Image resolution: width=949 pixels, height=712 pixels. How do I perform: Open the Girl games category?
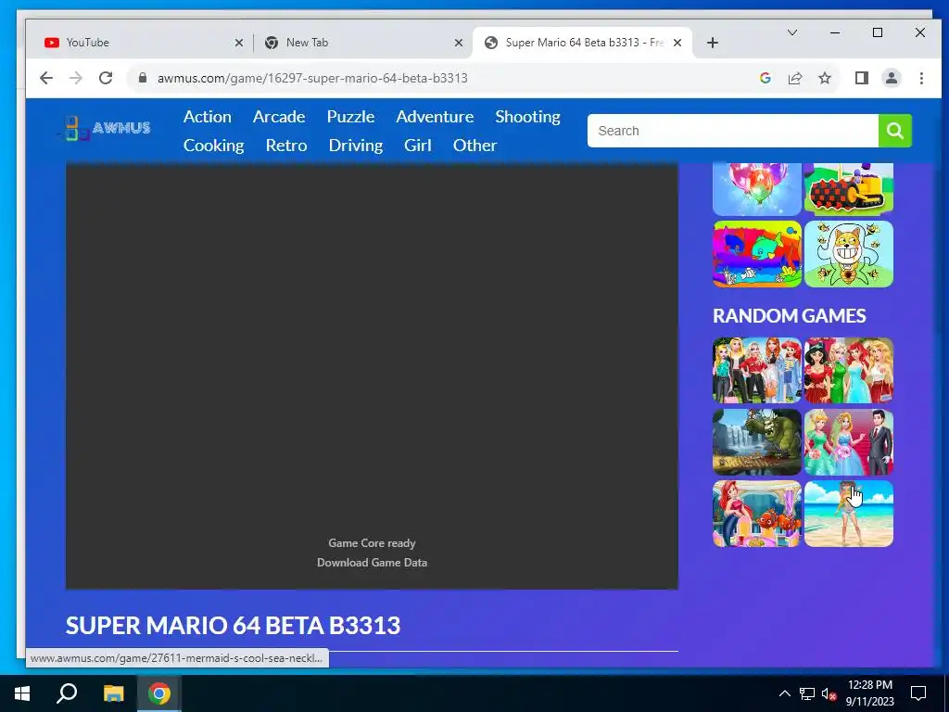tap(418, 146)
